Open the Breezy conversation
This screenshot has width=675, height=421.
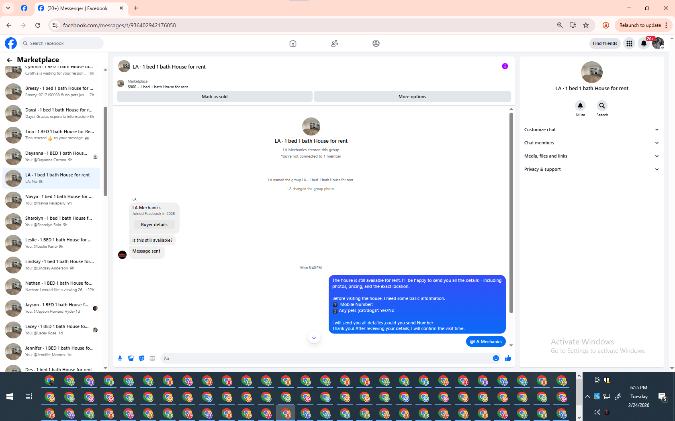click(x=51, y=92)
